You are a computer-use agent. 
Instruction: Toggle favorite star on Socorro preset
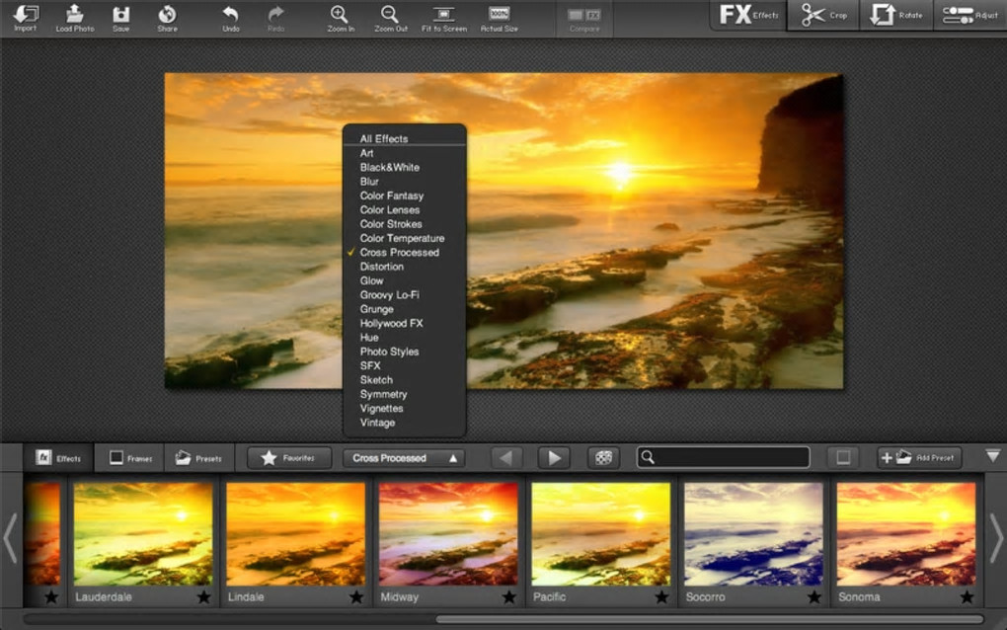click(x=813, y=597)
